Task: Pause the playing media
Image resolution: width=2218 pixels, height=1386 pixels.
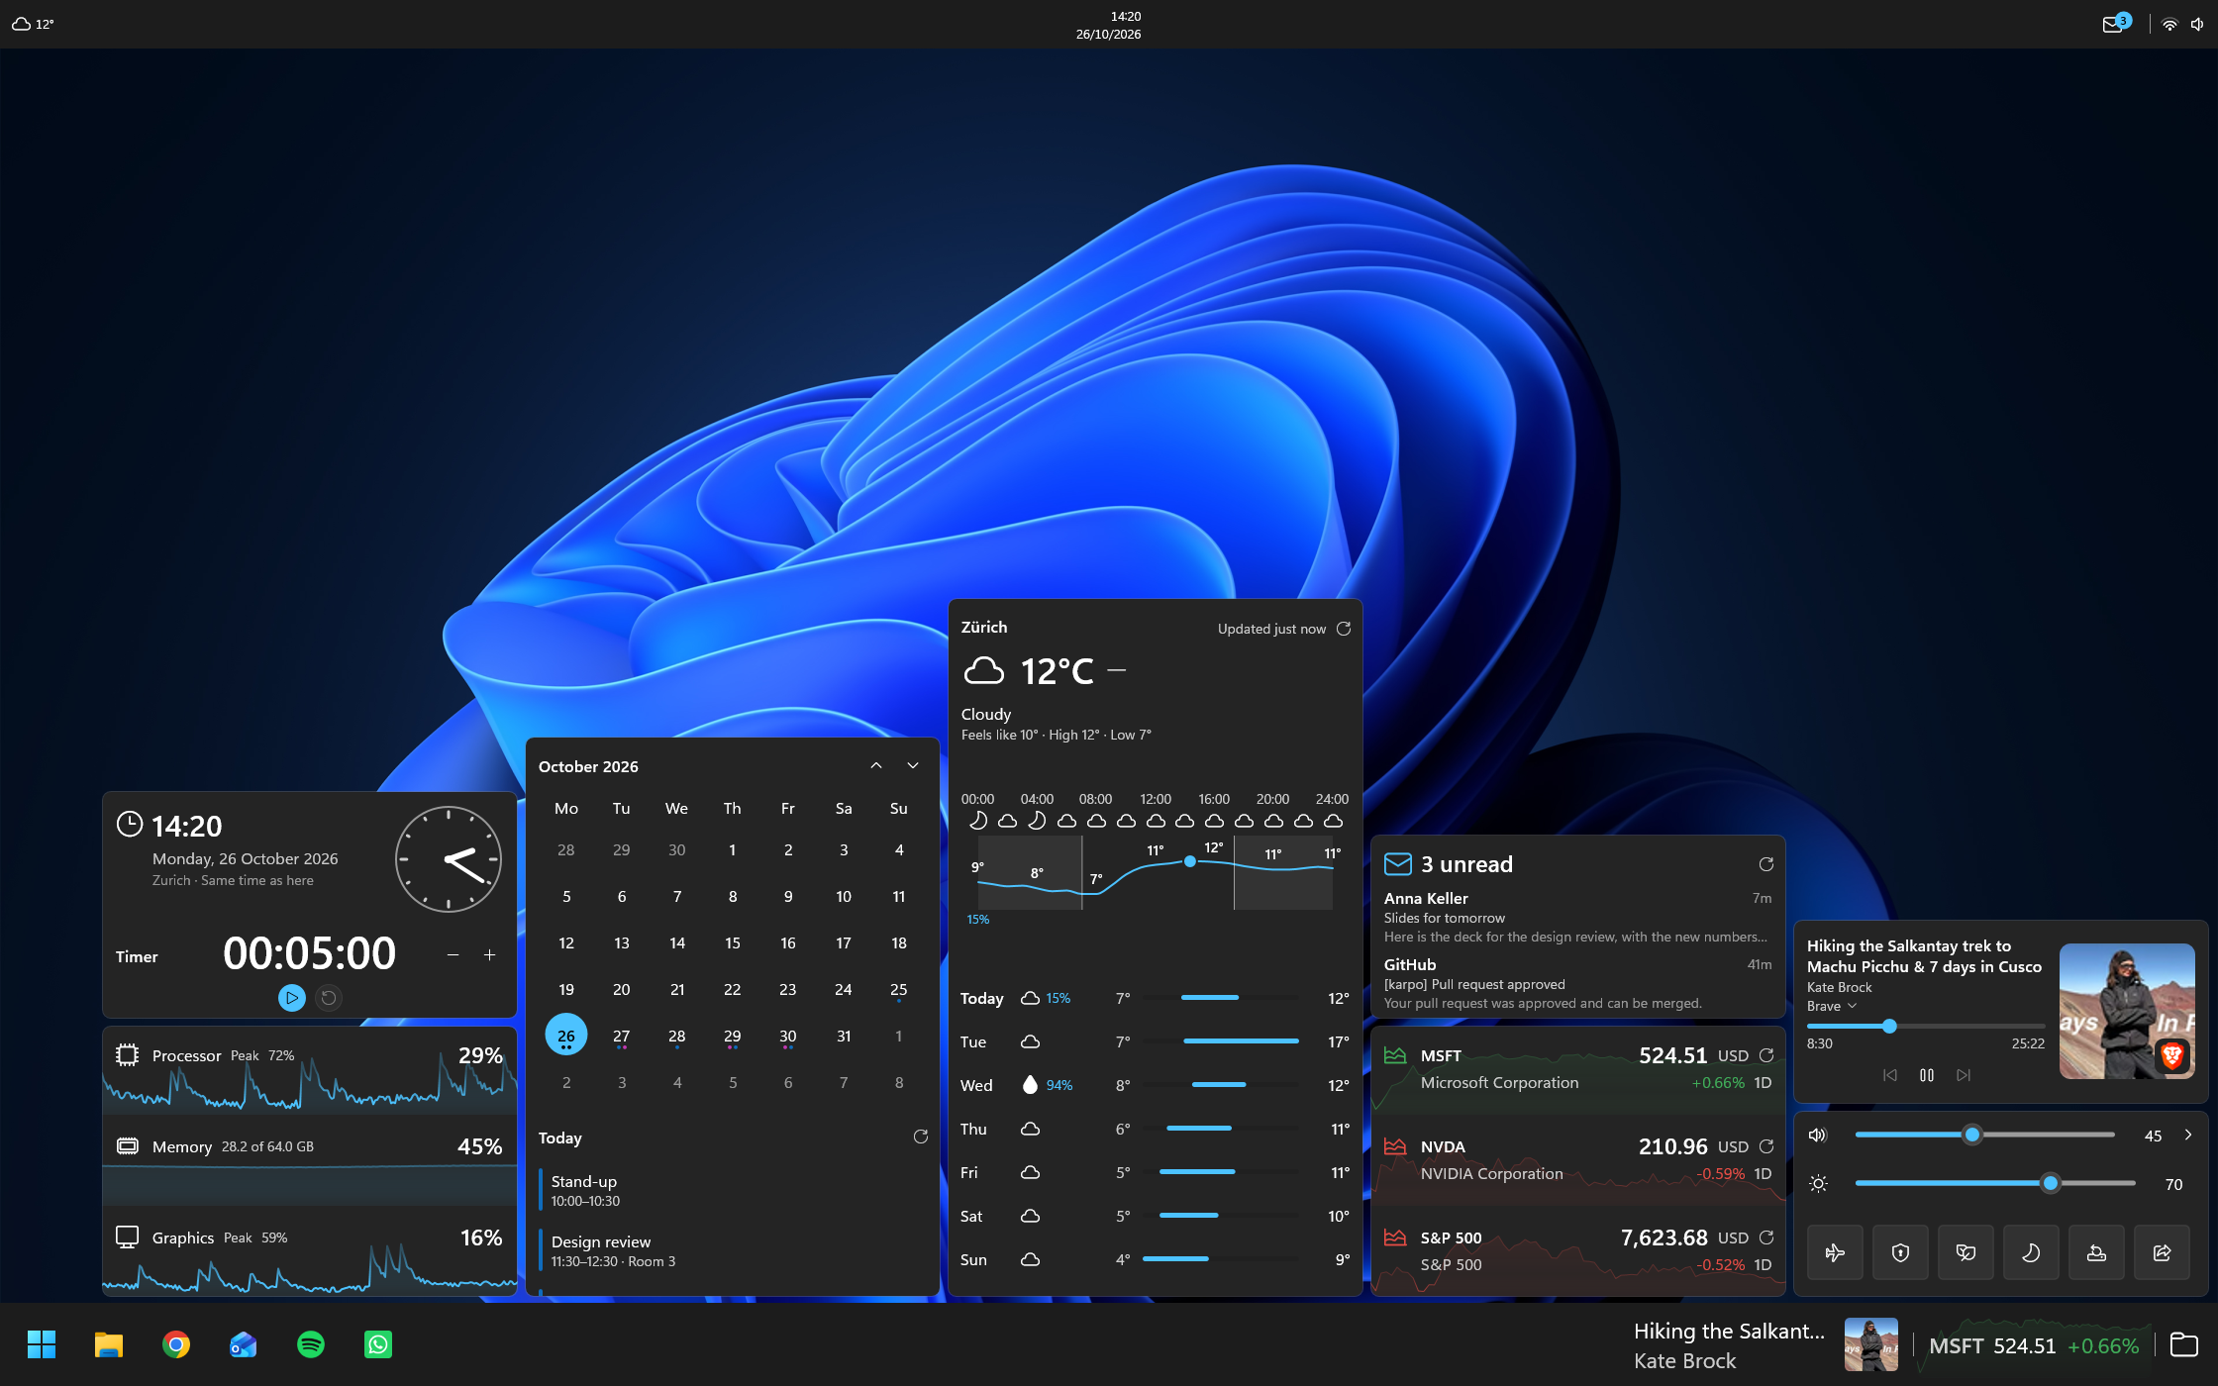Action: [x=1927, y=1075]
